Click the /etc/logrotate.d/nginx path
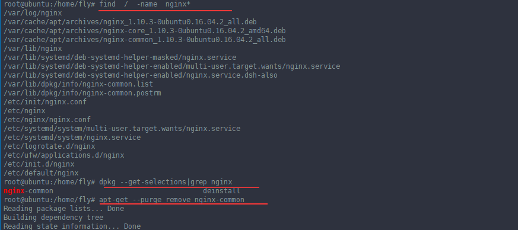The image size is (518, 230). pos(49,147)
